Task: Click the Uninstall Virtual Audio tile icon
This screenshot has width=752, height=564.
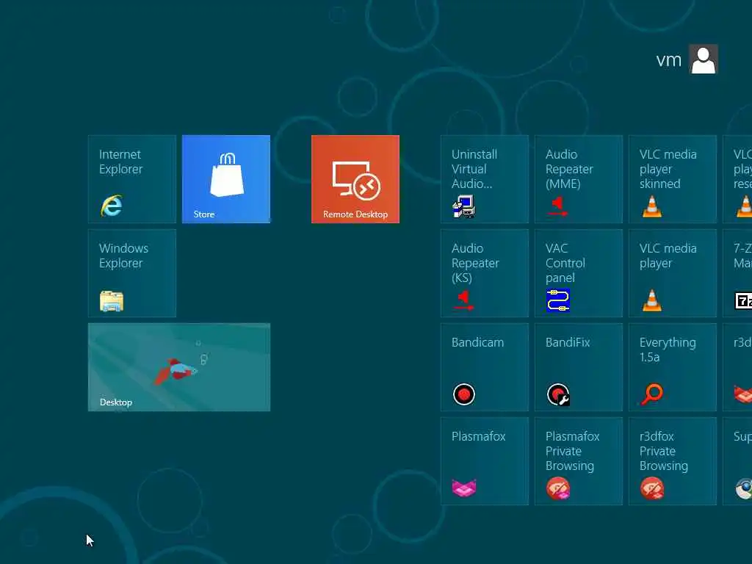Action: (x=464, y=206)
